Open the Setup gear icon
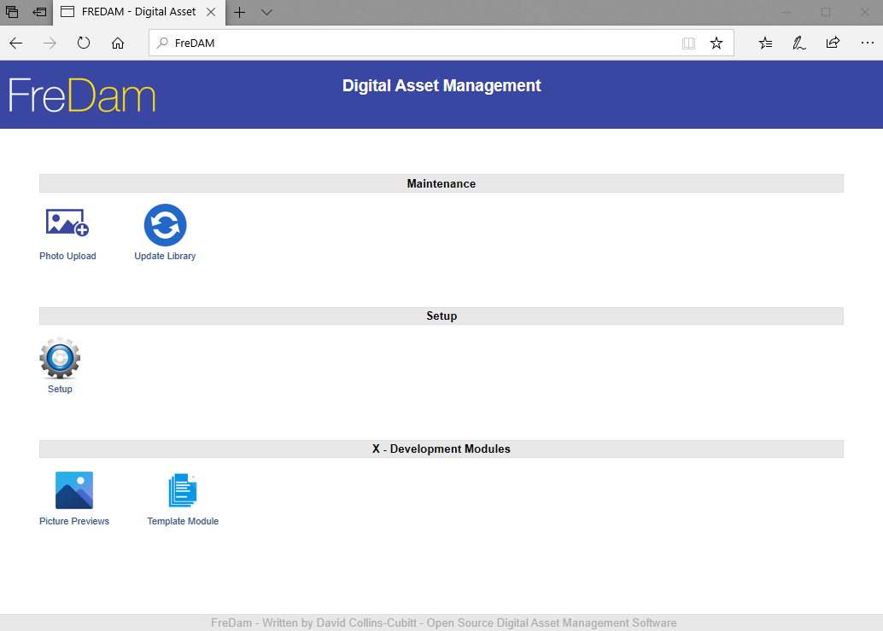The height and width of the screenshot is (631, 883). (x=60, y=357)
